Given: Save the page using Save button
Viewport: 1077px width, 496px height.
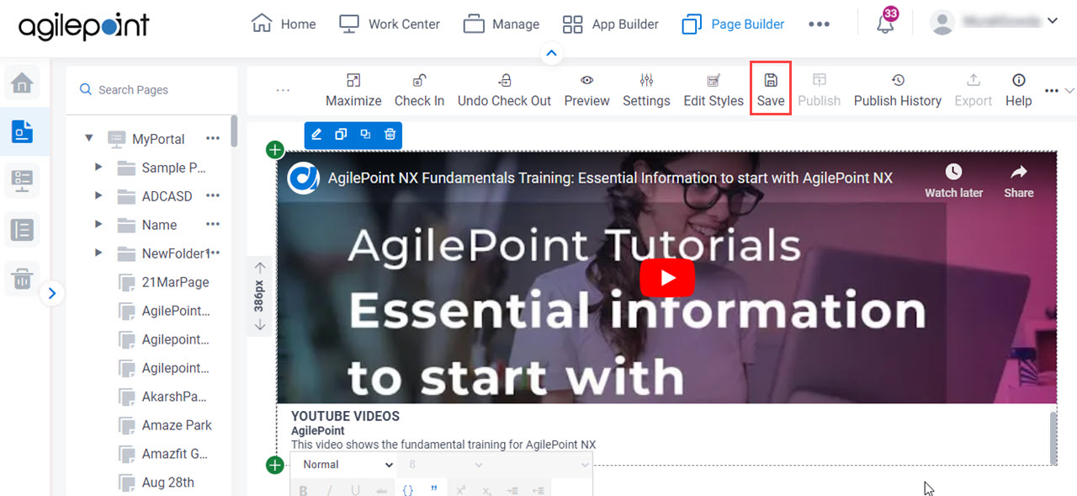Looking at the screenshot, I should 771,91.
